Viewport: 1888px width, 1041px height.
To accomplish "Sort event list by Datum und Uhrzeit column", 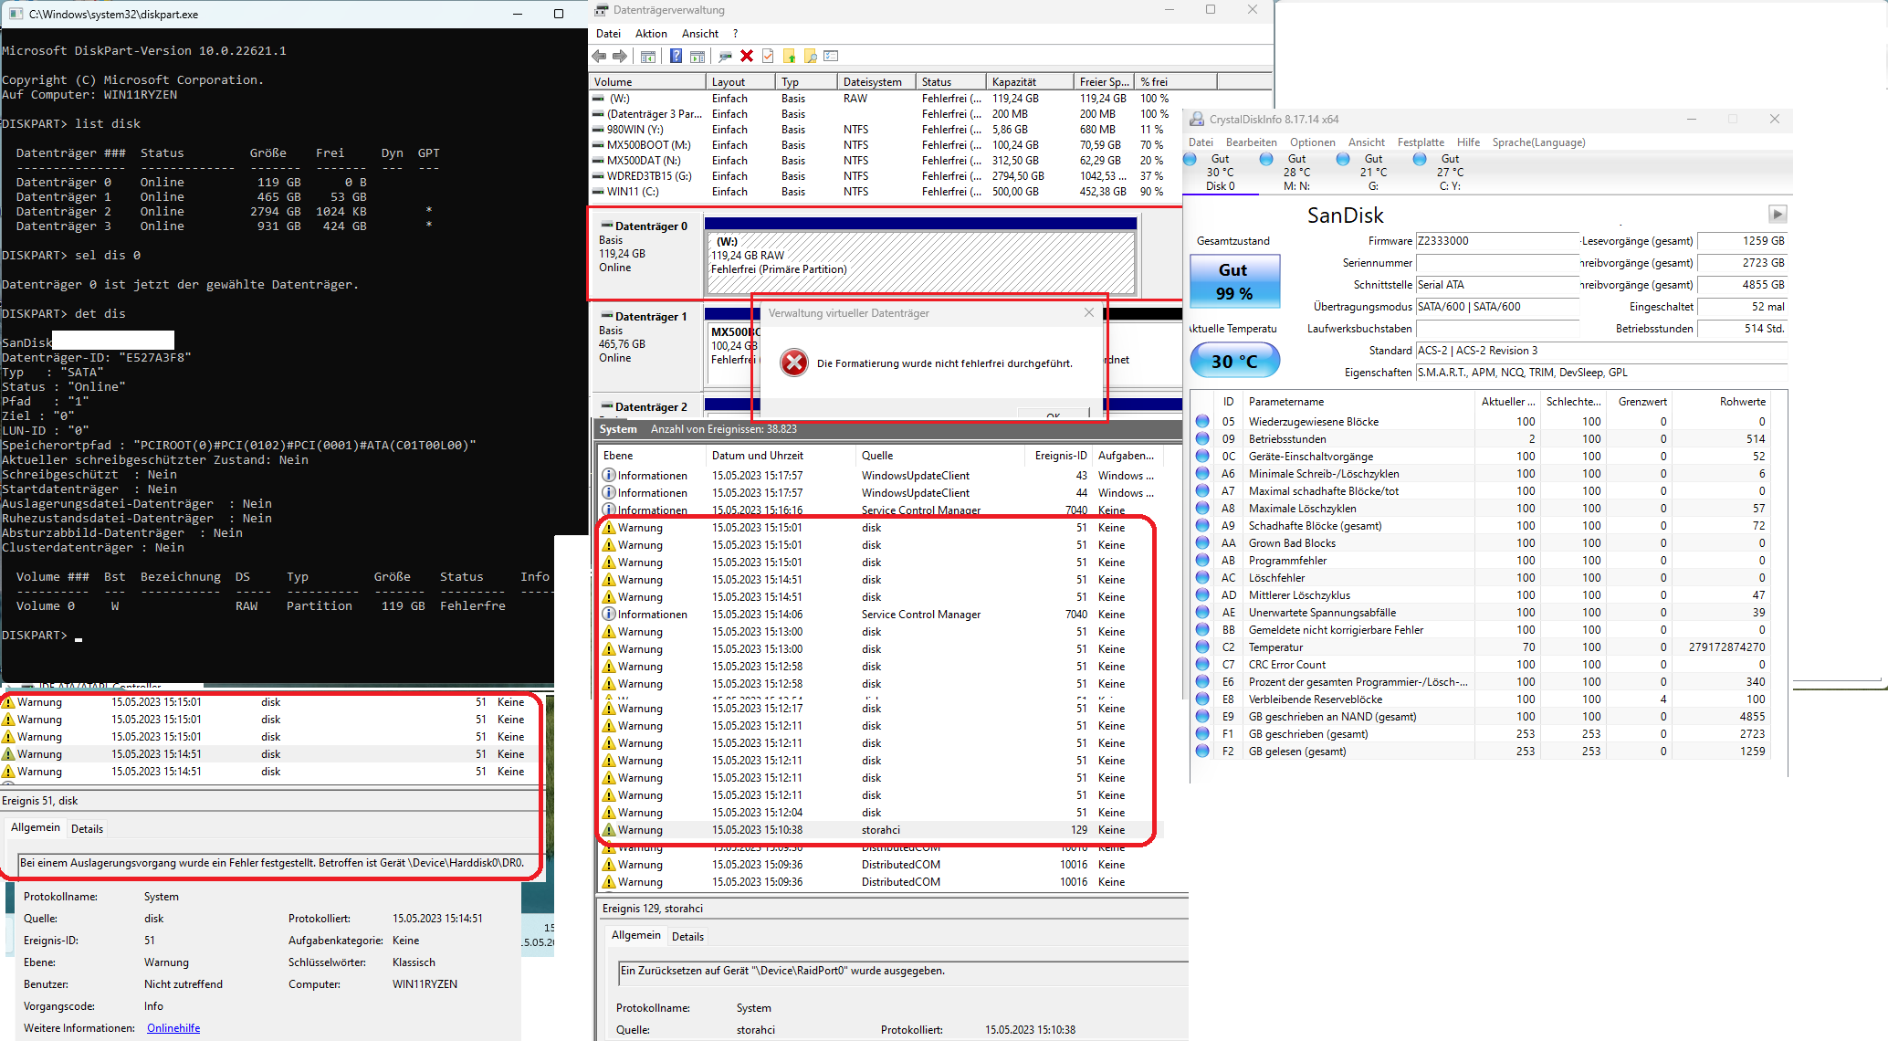I will tap(758, 456).
